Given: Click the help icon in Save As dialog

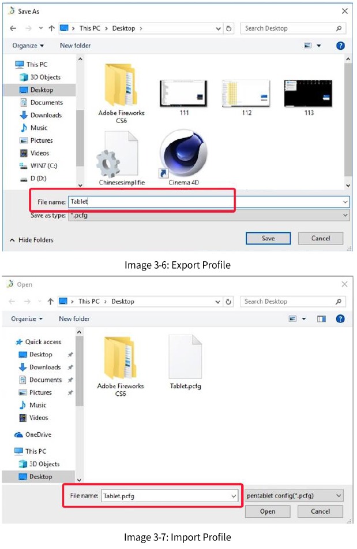Looking at the screenshot, I should pyautogui.click(x=340, y=45).
